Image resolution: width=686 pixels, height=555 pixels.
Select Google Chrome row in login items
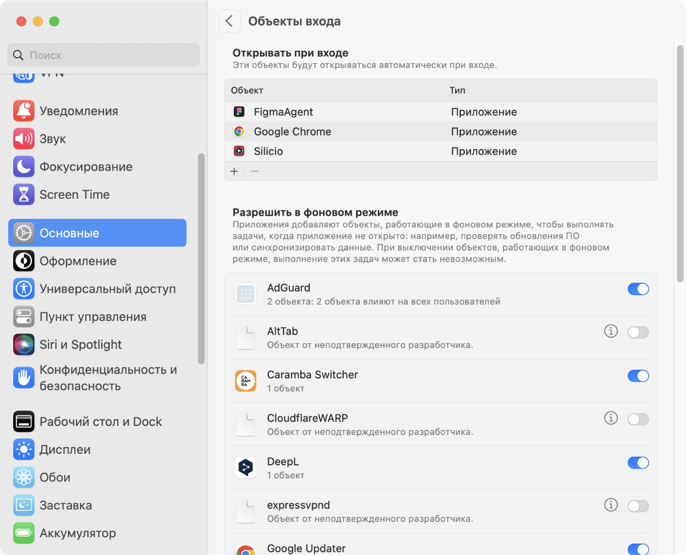click(293, 132)
